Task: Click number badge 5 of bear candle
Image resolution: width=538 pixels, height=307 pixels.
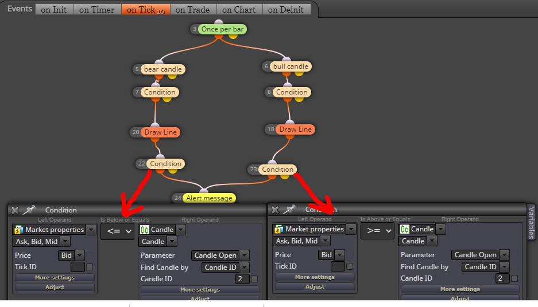Action: [137, 69]
